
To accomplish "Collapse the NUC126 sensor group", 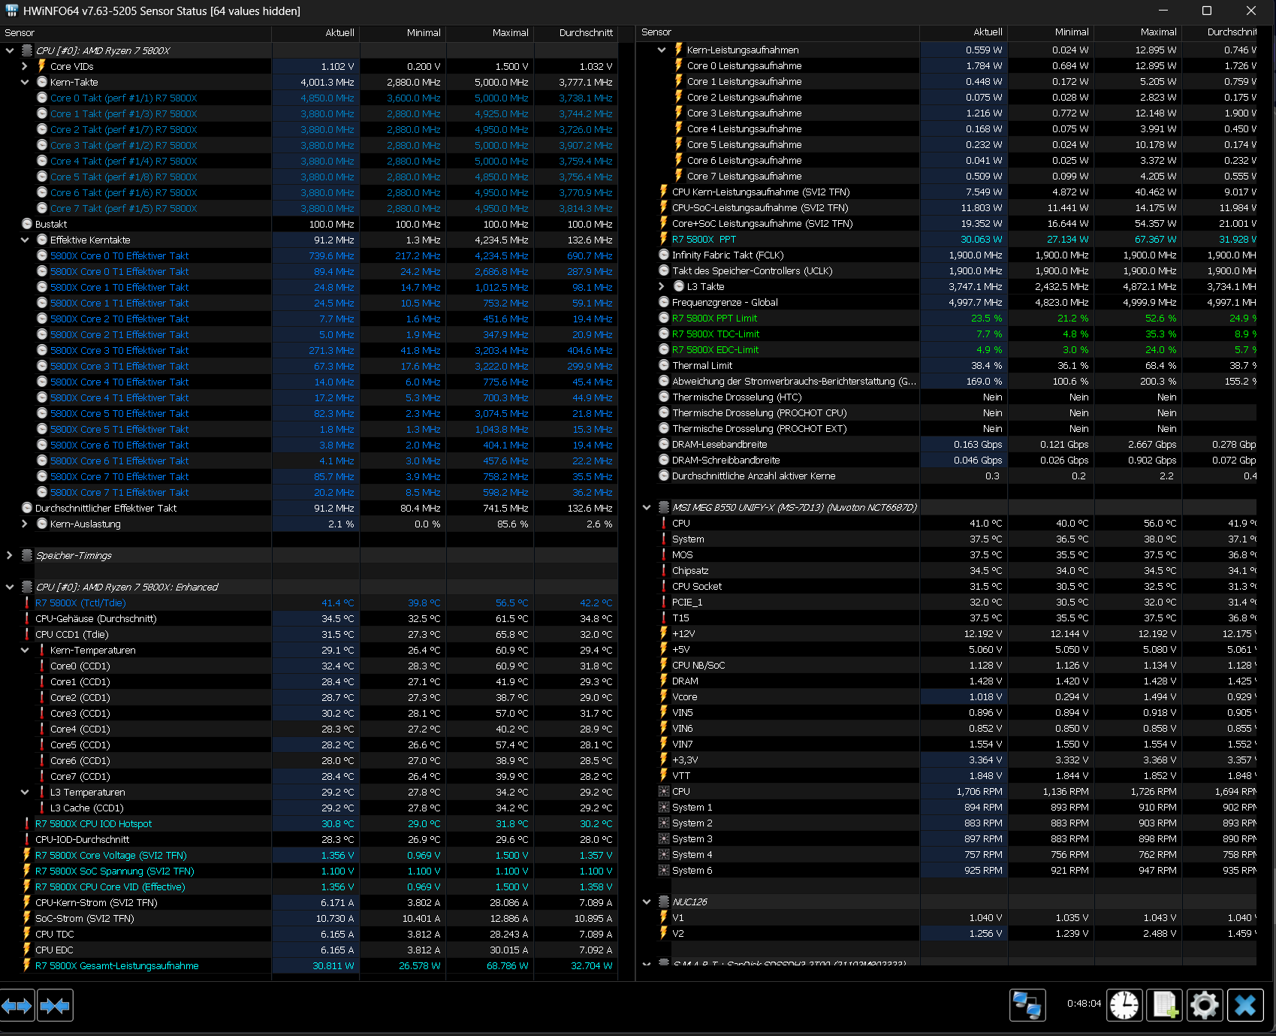I will click(647, 902).
